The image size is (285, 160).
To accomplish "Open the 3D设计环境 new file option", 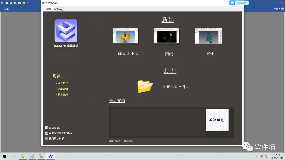I will (126, 36).
